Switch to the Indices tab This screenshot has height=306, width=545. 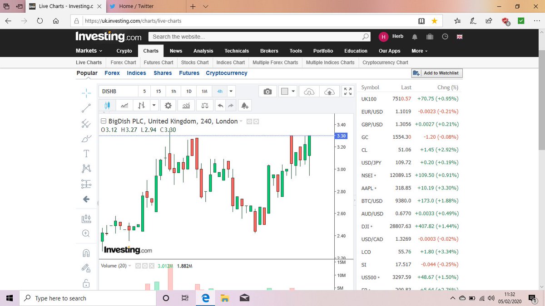pyautogui.click(x=136, y=73)
